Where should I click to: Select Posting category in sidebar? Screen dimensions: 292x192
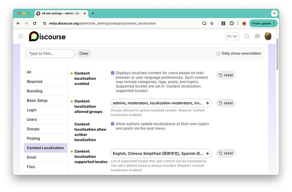33,139
